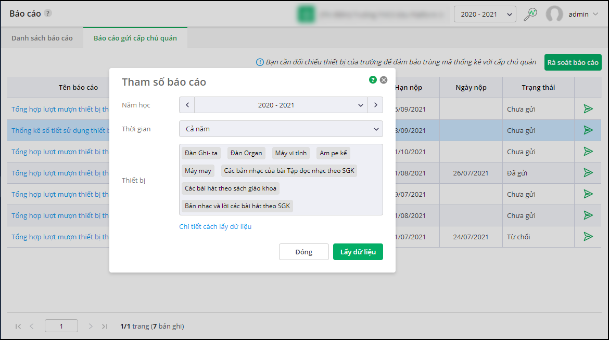Switch to Danh sách báo cáo tab
Screen dimensions: 609x340
(x=42, y=38)
